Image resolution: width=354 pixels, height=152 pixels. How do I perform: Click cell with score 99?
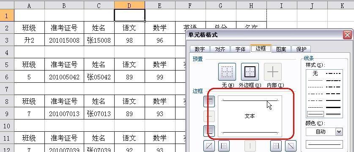coord(160,77)
